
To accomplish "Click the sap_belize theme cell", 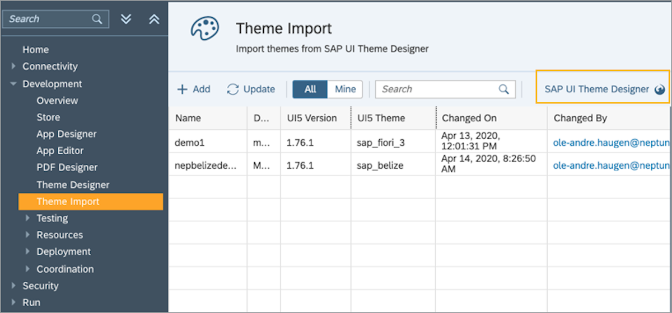I will click(393, 165).
